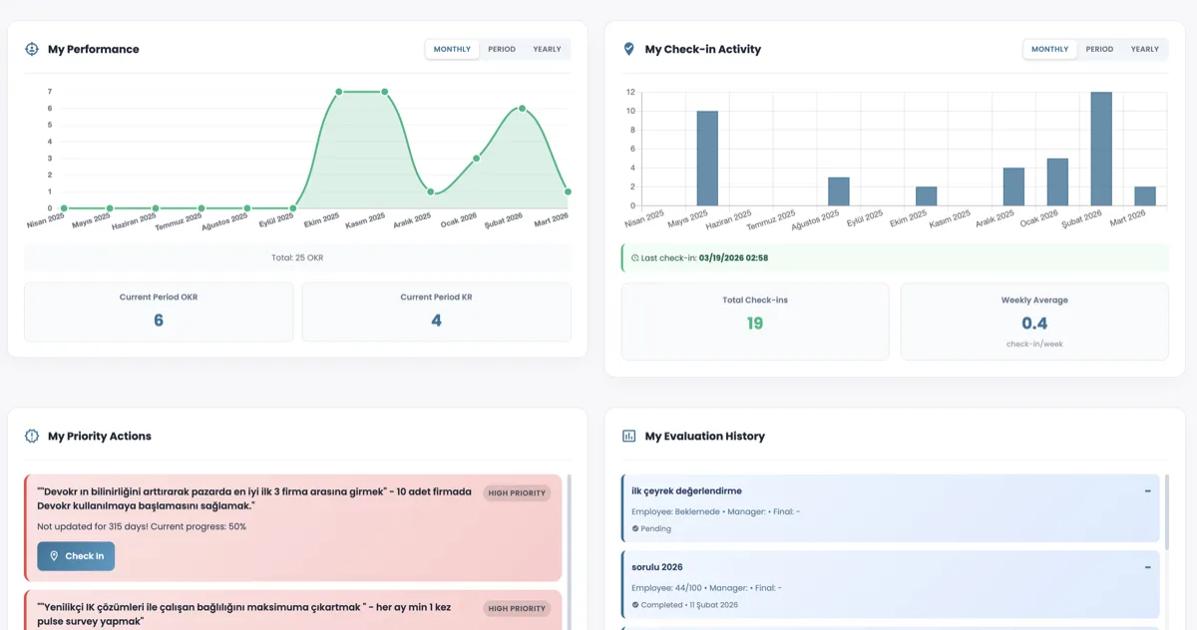Image resolution: width=1197 pixels, height=630 pixels.
Task: Switch My Performance chart to Yearly view
Action: pyautogui.click(x=547, y=49)
